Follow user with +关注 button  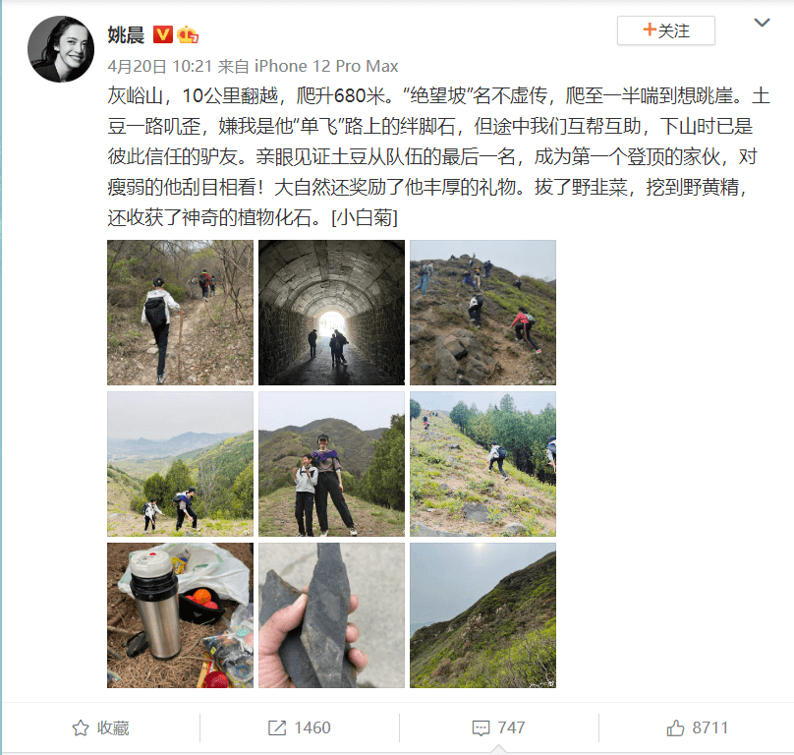click(x=666, y=30)
